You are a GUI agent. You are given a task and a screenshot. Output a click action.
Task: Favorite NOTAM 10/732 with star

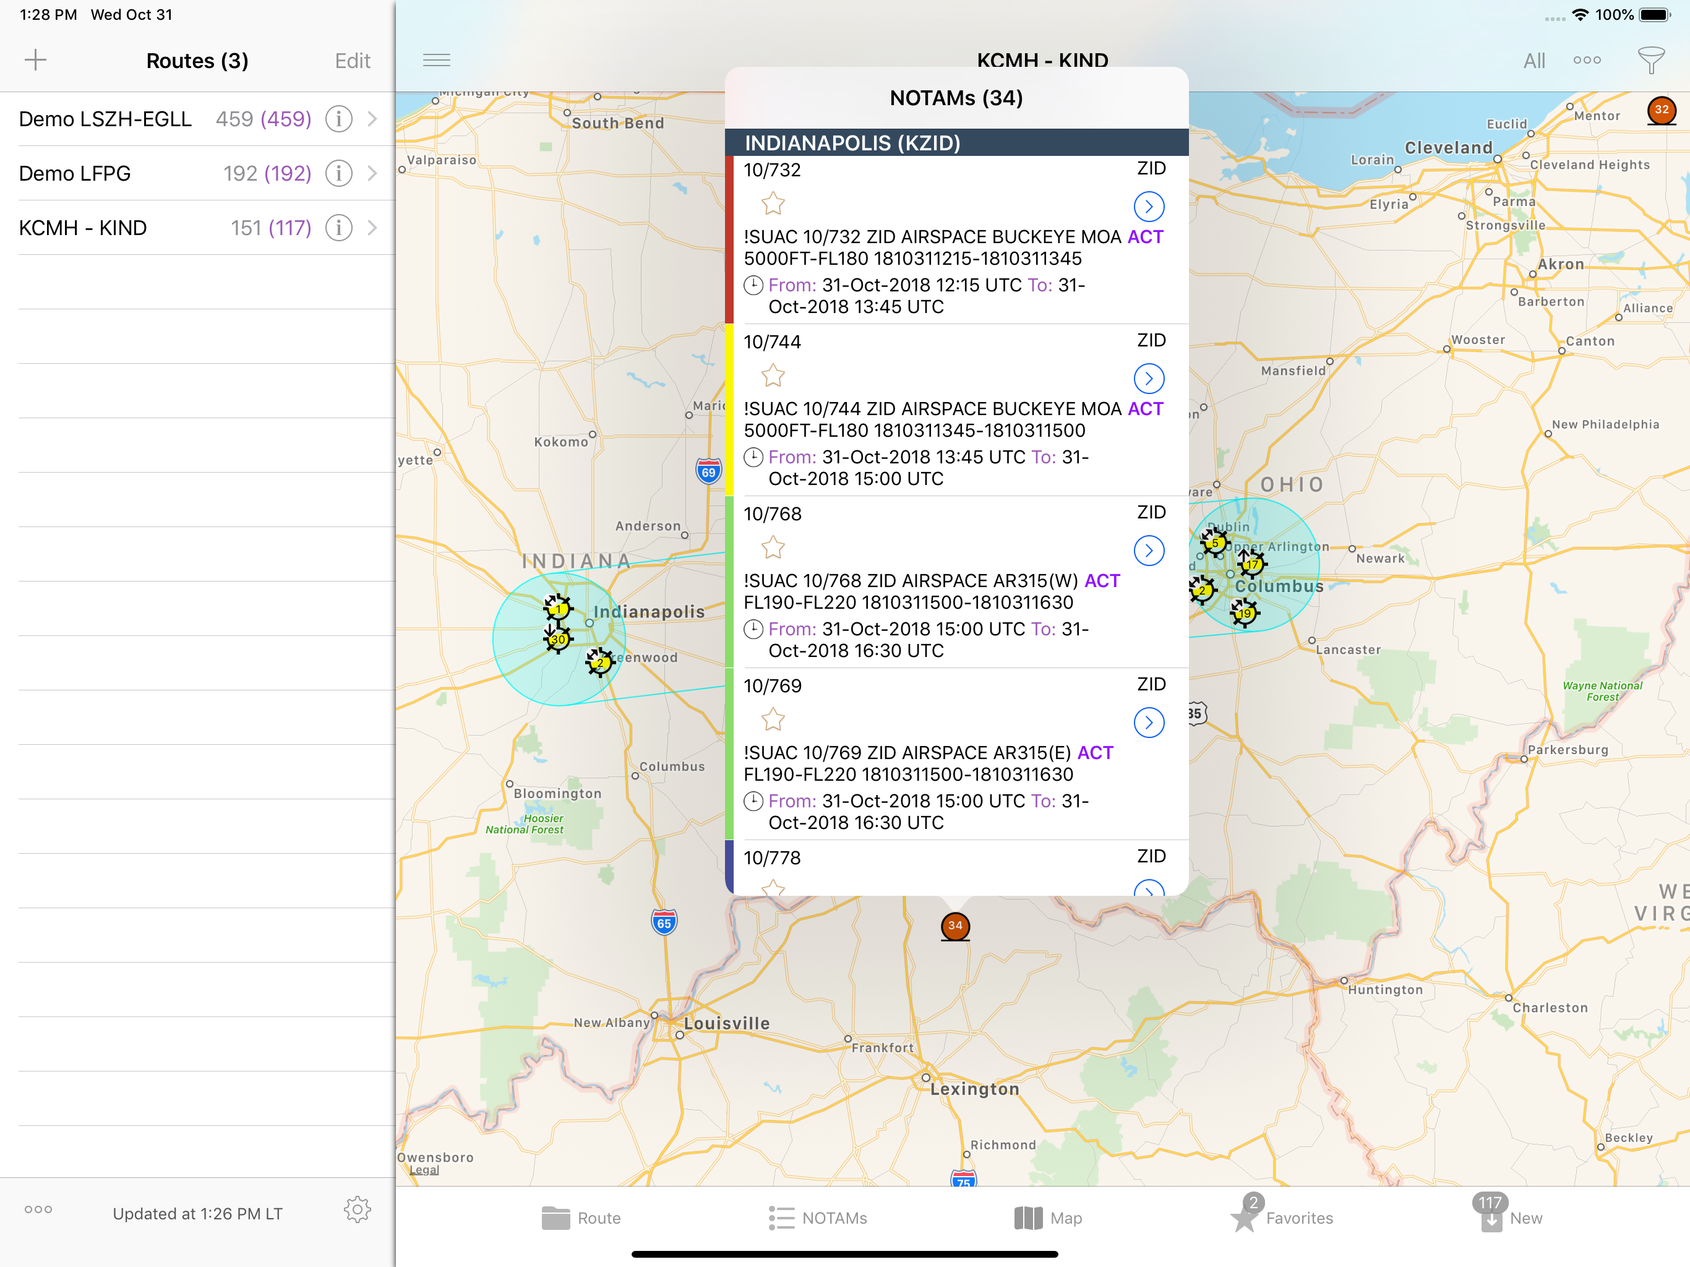(x=773, y=204)
